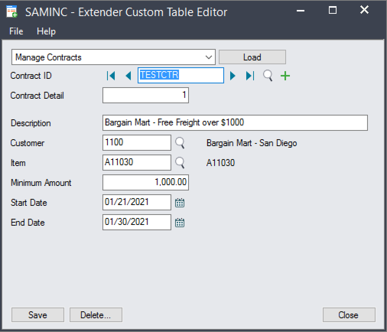The height and width of the screenshot is (332, 387).
Task: Expand the Manage Contracts dropdown
Action: coord(208,57)
